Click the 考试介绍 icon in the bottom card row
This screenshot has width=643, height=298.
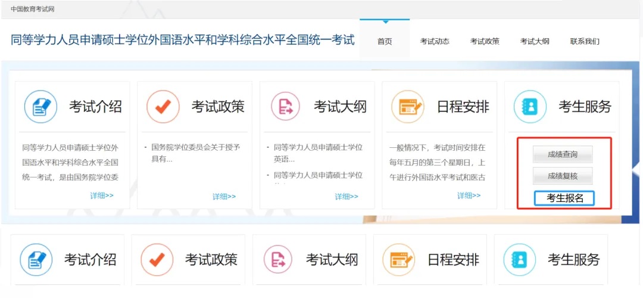pos(36,260)
